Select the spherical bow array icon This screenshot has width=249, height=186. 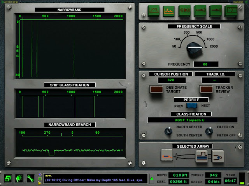pyautogui.click(x=218, y=156)
